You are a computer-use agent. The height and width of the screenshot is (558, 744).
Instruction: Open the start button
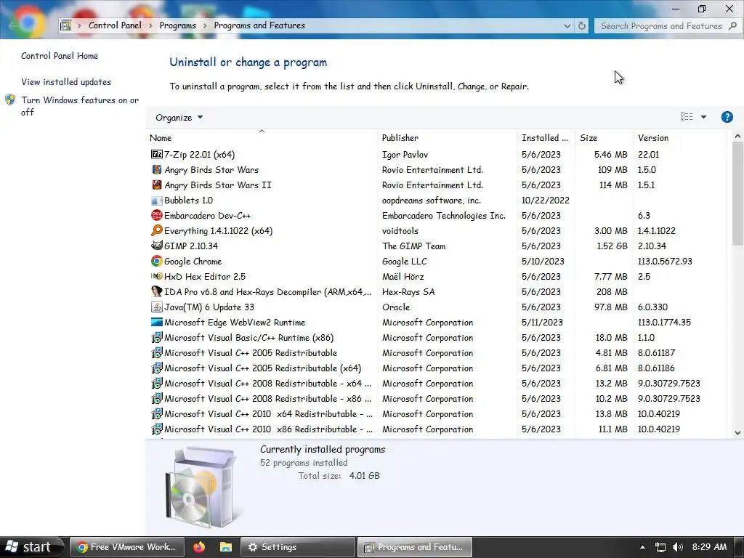click(31, 547)
